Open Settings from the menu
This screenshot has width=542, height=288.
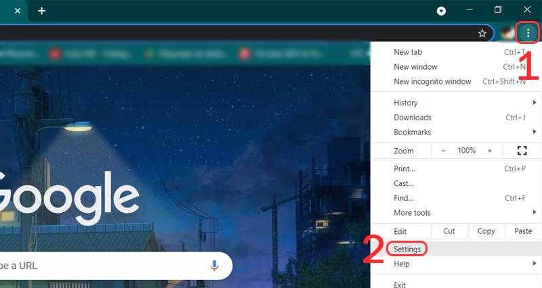coord(408,249)
